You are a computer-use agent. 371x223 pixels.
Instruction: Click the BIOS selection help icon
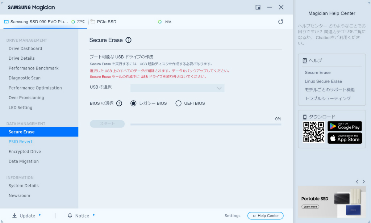pyautogui.click(x=119, y=103)
